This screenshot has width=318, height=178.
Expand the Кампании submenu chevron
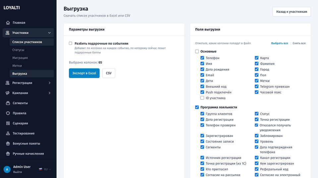(49, 93)
